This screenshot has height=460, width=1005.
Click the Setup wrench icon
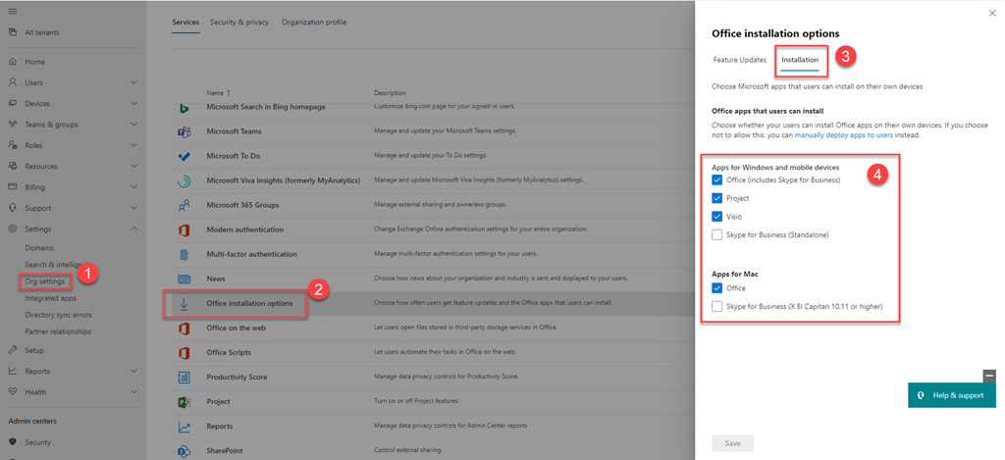(12, 350)
